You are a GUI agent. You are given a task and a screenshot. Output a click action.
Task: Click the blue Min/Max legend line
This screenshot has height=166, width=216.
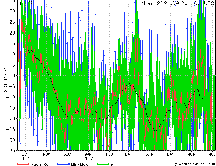pos(63,164)
